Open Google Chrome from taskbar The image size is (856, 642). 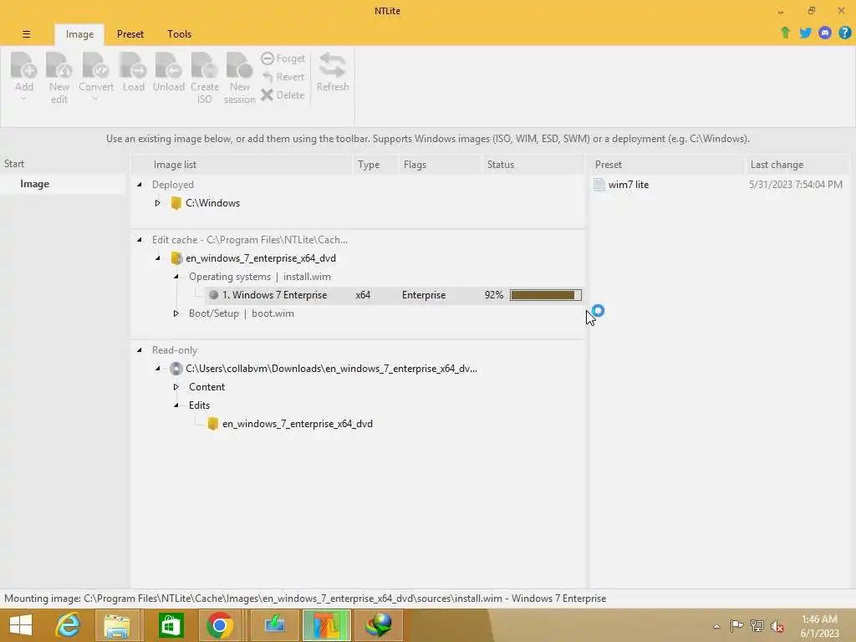(220, 625)
